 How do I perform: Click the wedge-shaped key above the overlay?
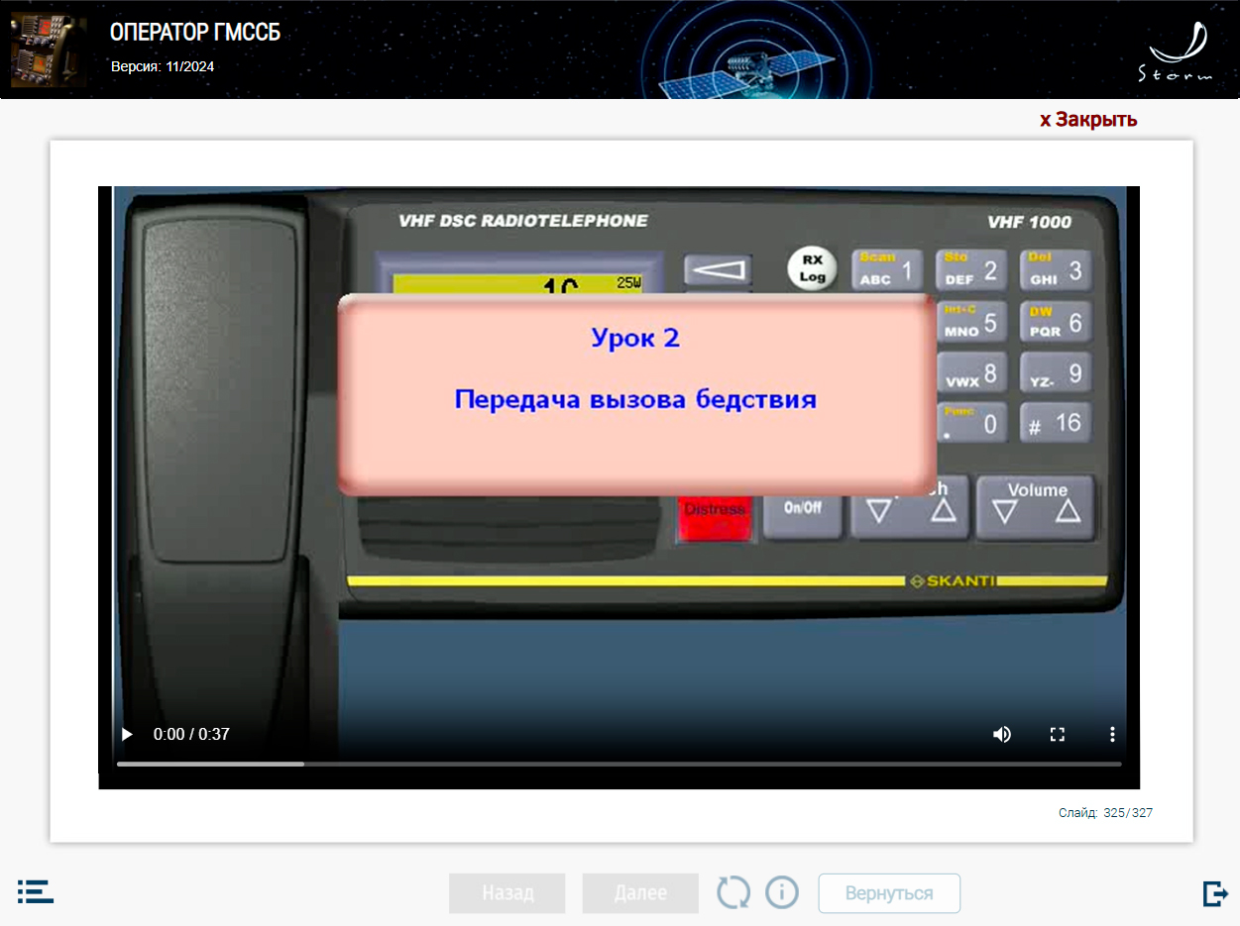(x=718, y=269)
